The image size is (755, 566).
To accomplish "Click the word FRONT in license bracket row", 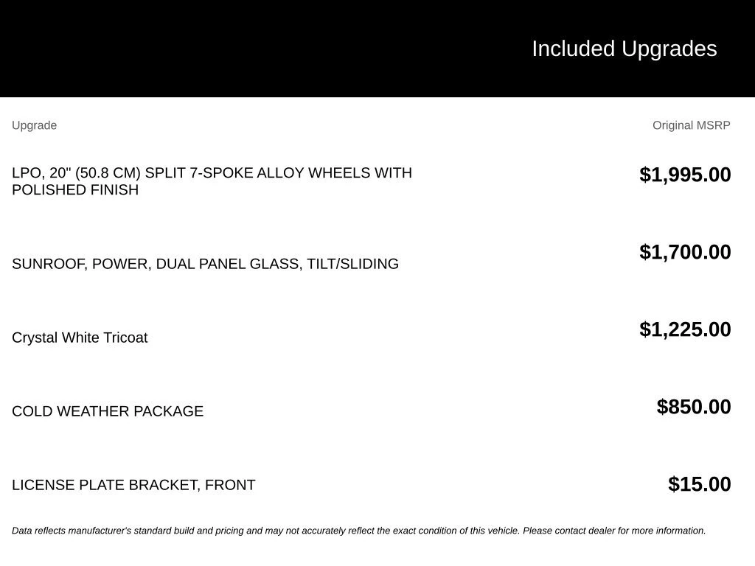I will 230,485.
